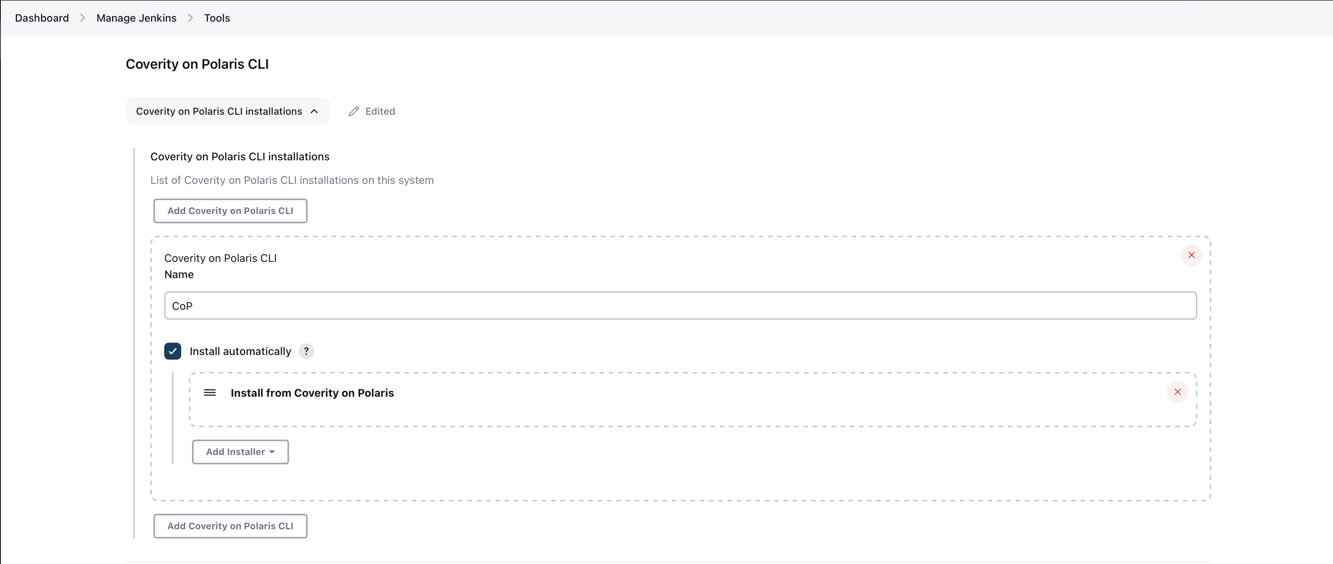Navigate to Manage Jenkins breadcrumb
The height and width of the screenshot is (564, 1333).
(136, 18)
